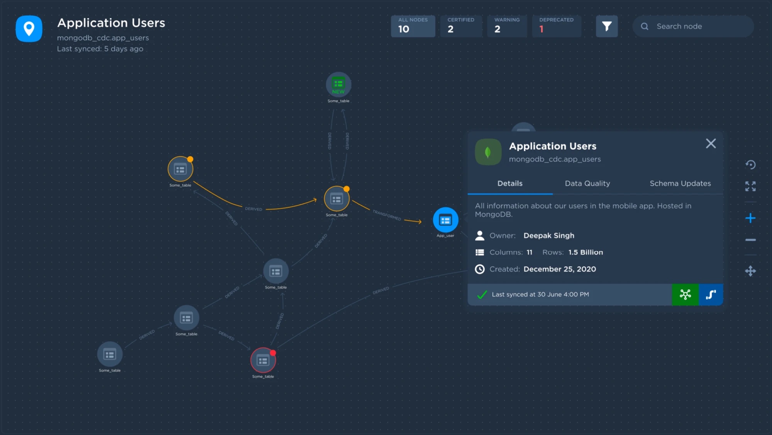This screenshot has height=435, width=772.
Task: Click the TRANSFORMED edge label
Action: point(386,215)
